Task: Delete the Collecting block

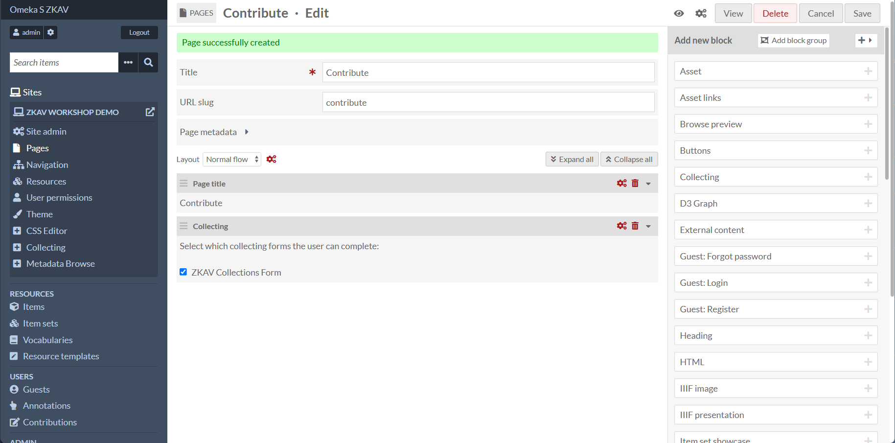Action: coord(635,226)
